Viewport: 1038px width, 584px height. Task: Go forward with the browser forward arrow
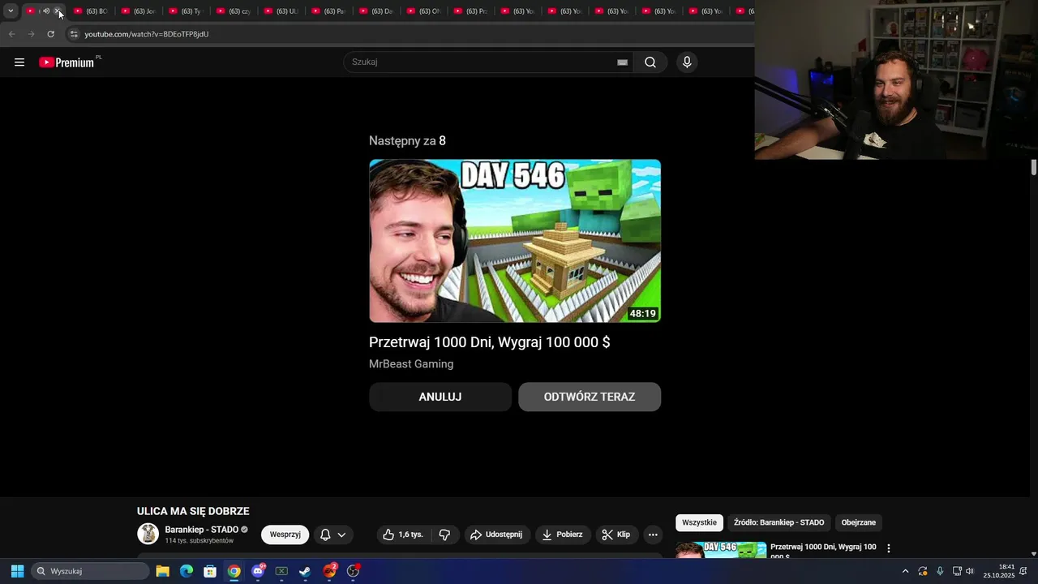tap(31, 34)
